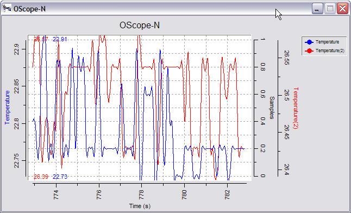Click the 776 tick on time axis
This screenshot has height=213, width=351.
99,195
